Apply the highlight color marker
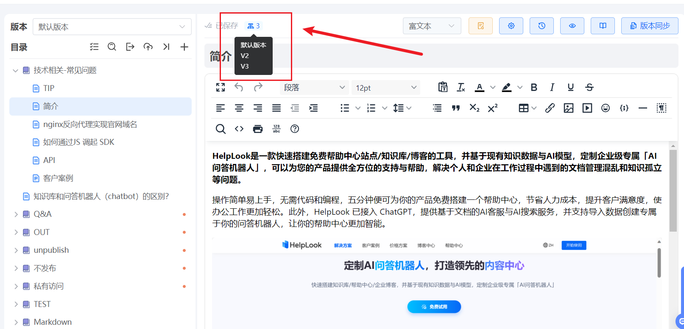The image size is (684, 329). pos(507,87)
